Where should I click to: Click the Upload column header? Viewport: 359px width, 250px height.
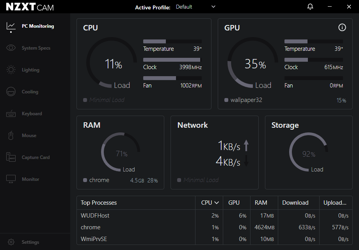(x=335, y=203)
